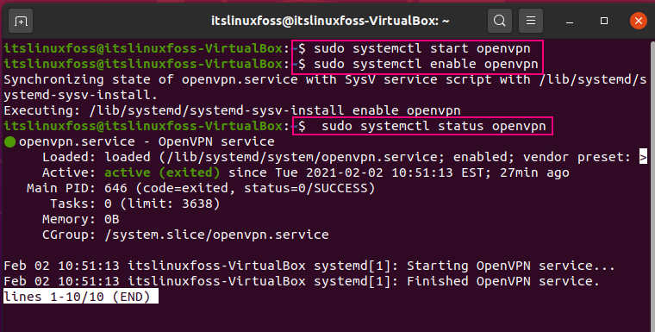This screenshot has height=332, width=655.
Task: Click the 'sudo systemctl start openvpn' command
Action: tap(422, 48)
